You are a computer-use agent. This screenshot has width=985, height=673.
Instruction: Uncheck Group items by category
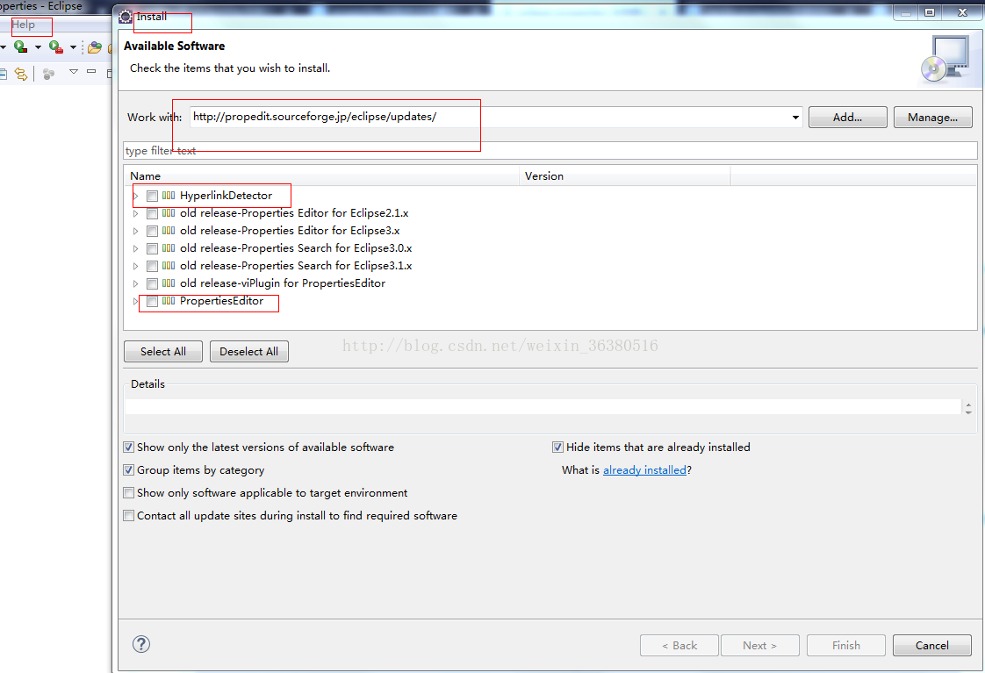pos(129,470)
